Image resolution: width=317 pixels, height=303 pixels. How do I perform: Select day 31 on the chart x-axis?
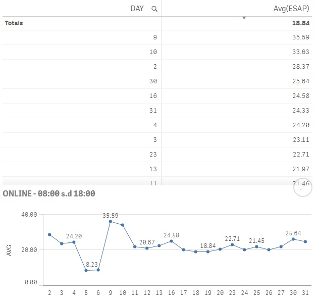305,292
